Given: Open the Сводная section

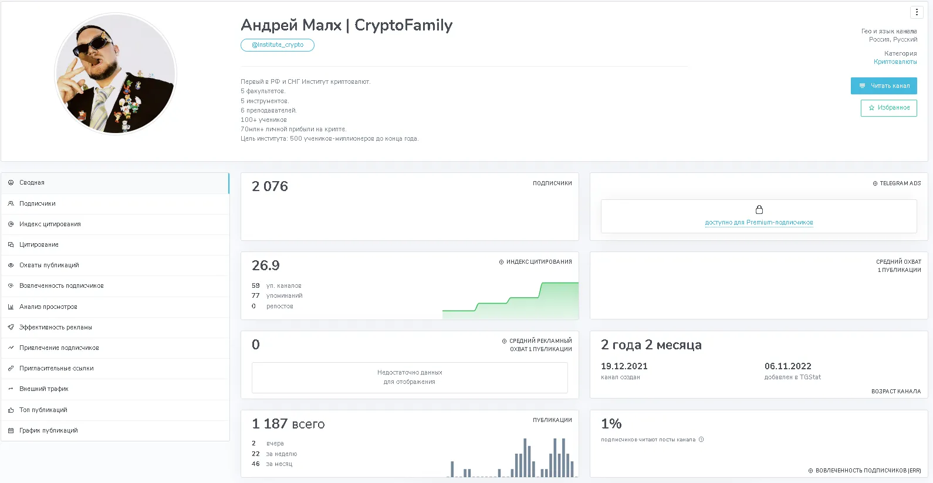Looking at the screenshot, I should click(115, 183).
